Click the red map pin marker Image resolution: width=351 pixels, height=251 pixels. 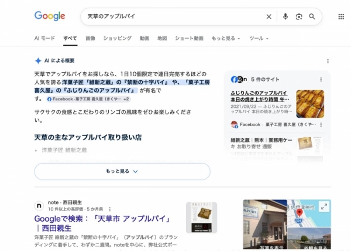pos(300,212)
